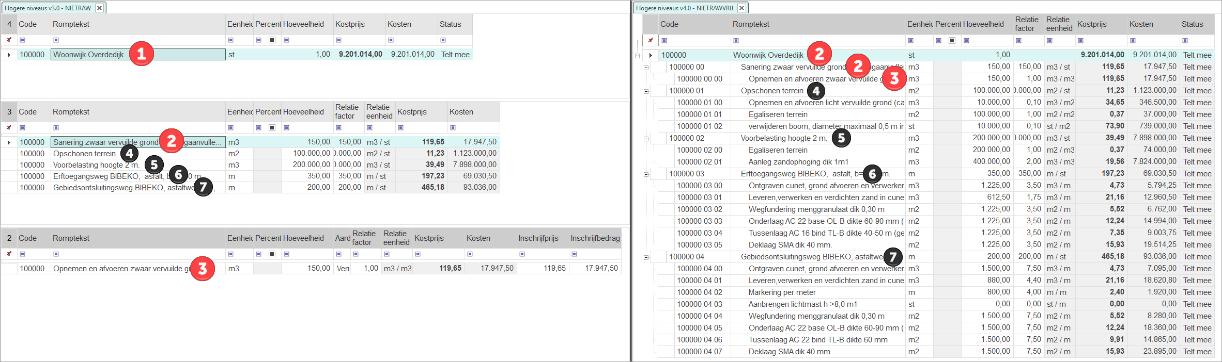The width and height of the screenshot is (1222, 362).
Task: Toggle Percent filter checkbox in level 4 grid
Action: 272,40
